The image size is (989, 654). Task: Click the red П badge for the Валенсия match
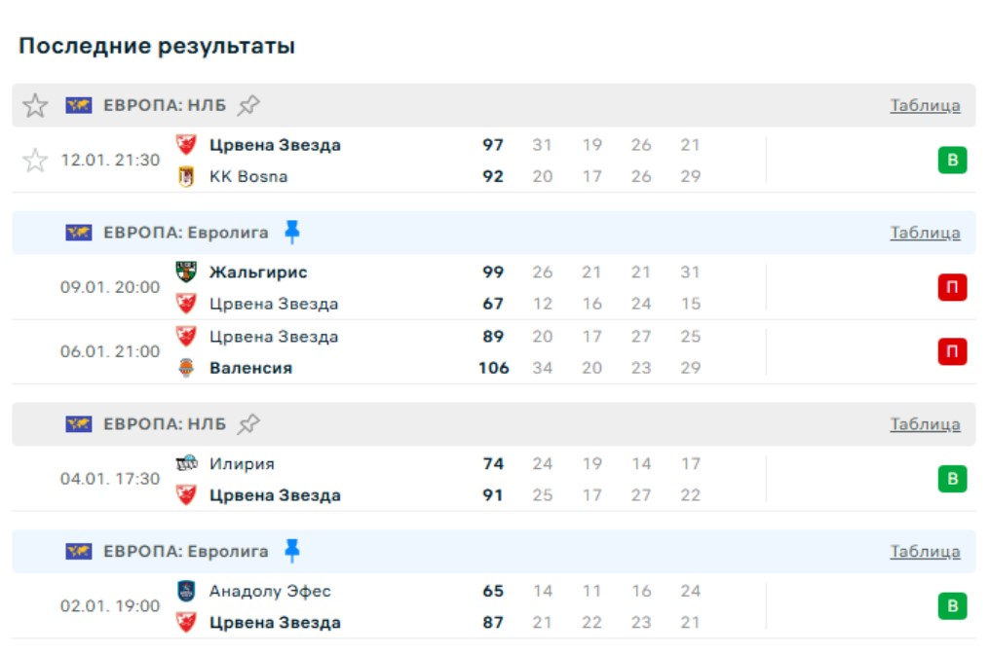(x=952, y=351)
